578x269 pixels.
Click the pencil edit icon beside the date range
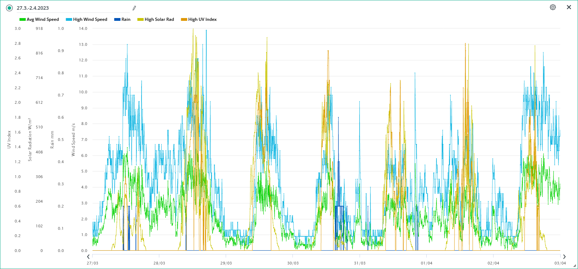[x=134, y=8]
